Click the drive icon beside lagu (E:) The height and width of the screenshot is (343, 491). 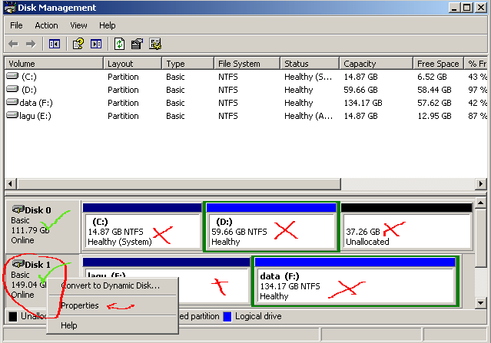(x=12, y=115)
